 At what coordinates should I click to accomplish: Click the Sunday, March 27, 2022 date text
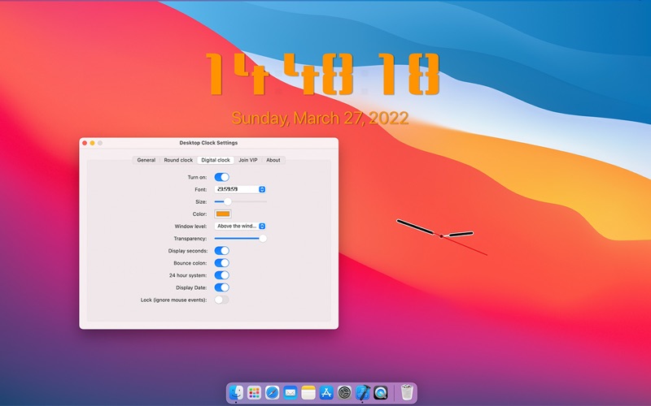(320, 118)
